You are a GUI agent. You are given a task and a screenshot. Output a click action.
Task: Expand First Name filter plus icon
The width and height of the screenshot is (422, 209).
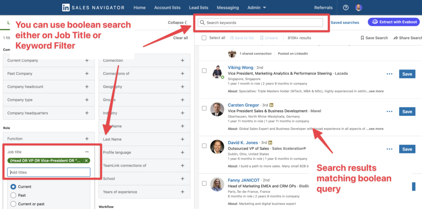coord(183,126)
